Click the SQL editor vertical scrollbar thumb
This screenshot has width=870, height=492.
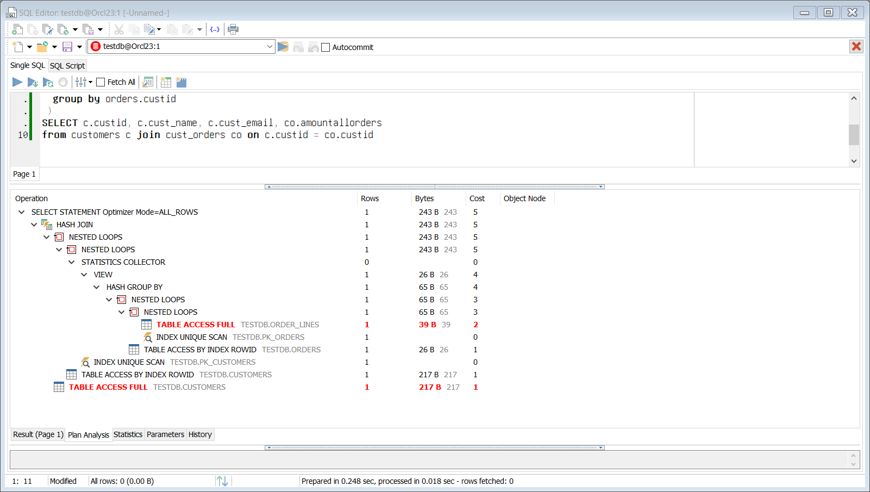point(854,135)
